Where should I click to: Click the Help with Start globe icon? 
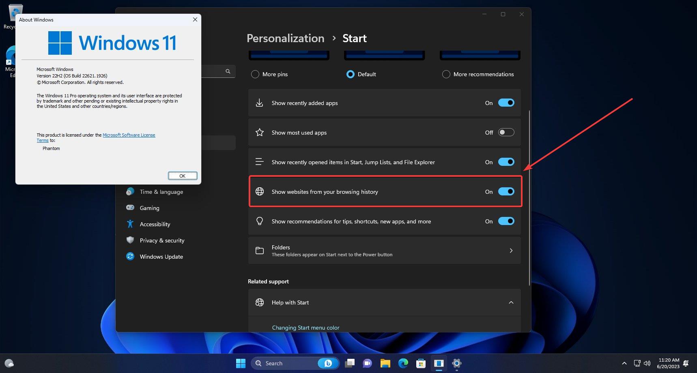[x=260, y=302]
